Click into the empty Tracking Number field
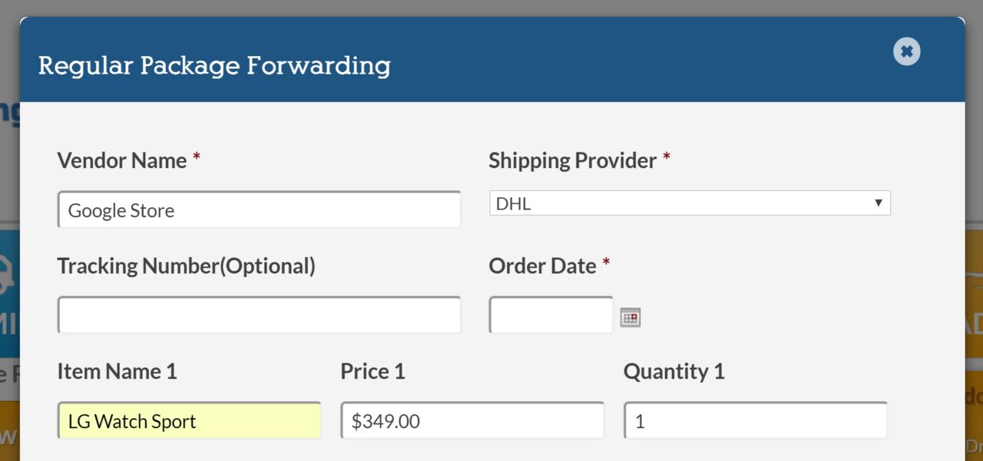983x461 pixels. 259,315
